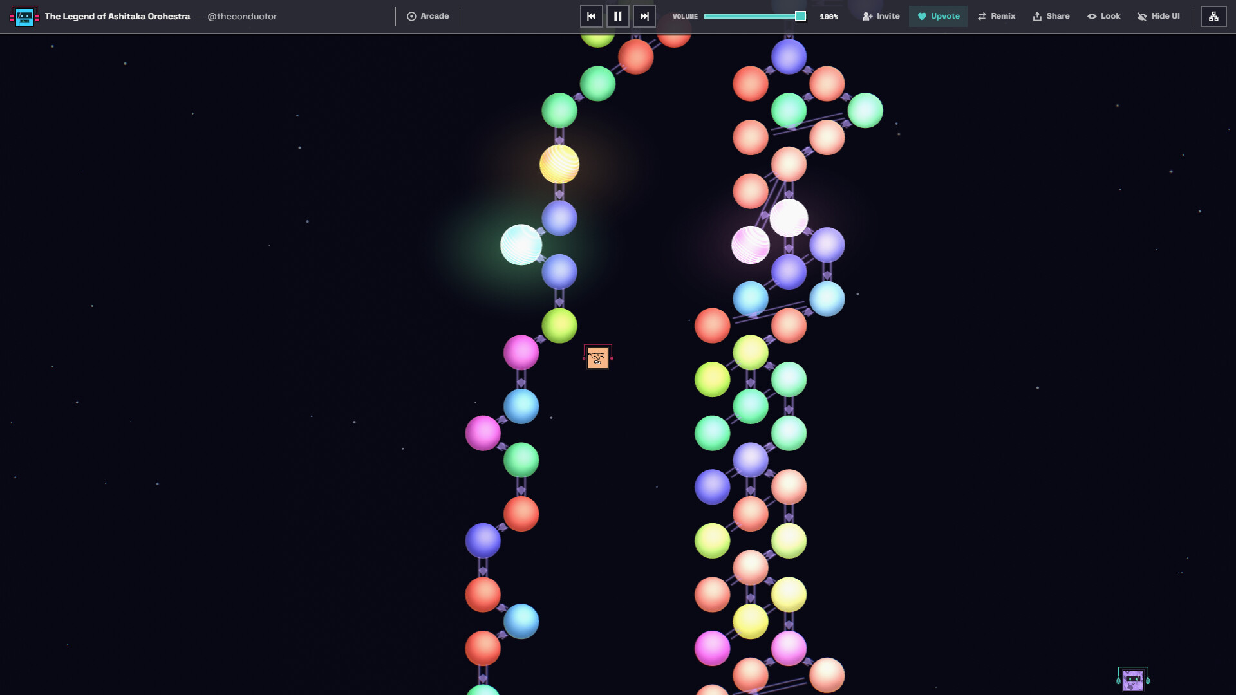The height and width of the screenshot is (695, 1236).
Task: Click the glowing cyan-white striped note
Action: (x=521, y=245)
